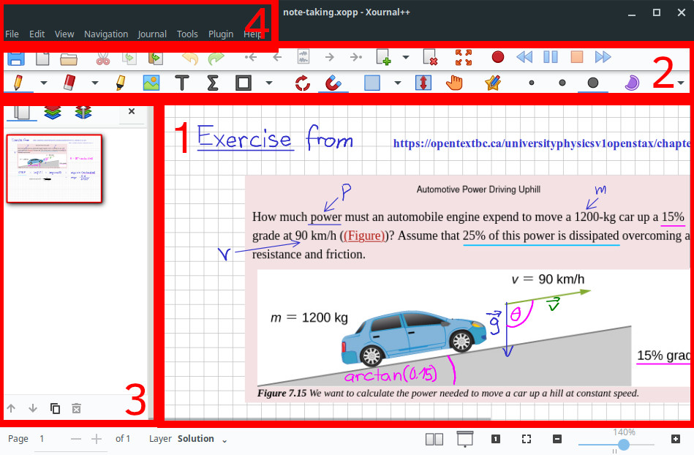Screen dimensions: 694x455
Task: Open the Journal menu
Action: click(152, 34)
